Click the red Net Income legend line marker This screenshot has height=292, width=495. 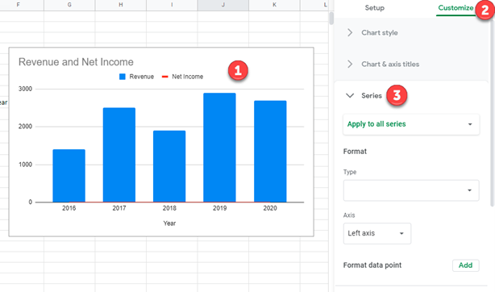coord(164,77)
